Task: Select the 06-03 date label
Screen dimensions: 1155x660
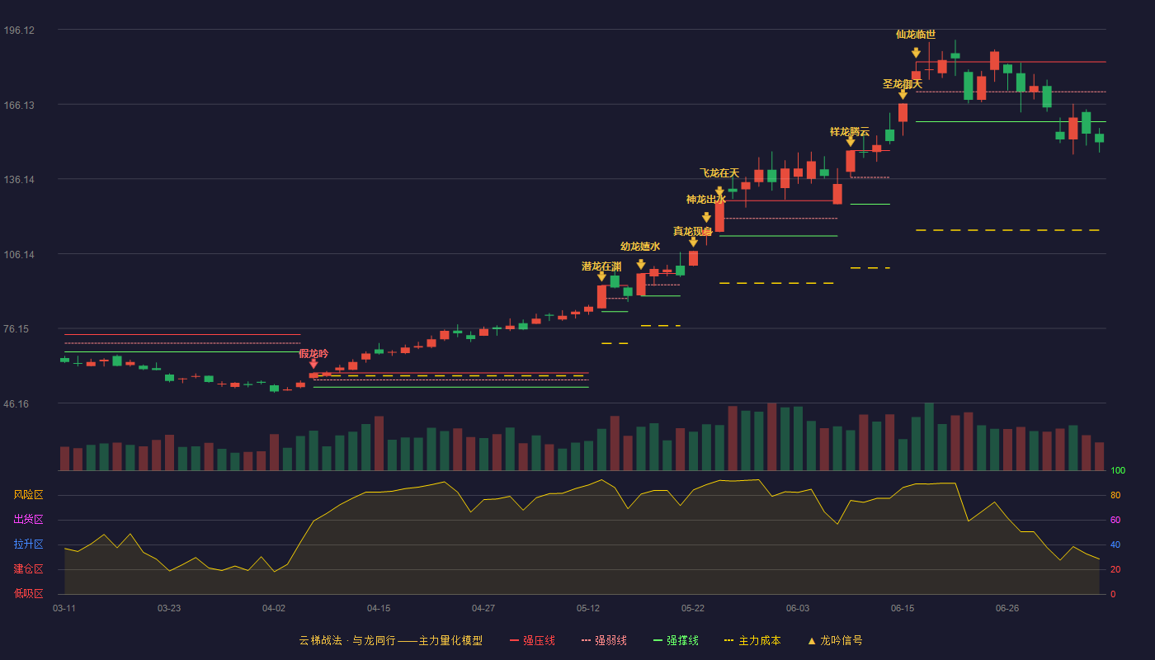Action: tap(798, 608)
